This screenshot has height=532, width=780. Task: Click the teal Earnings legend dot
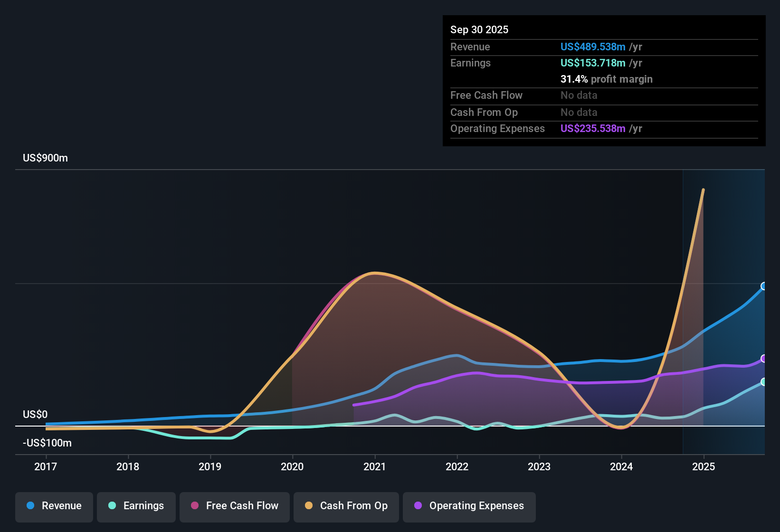tap(113, 506)
